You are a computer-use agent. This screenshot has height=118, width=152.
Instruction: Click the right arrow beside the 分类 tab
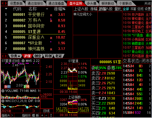click(6, 56)
